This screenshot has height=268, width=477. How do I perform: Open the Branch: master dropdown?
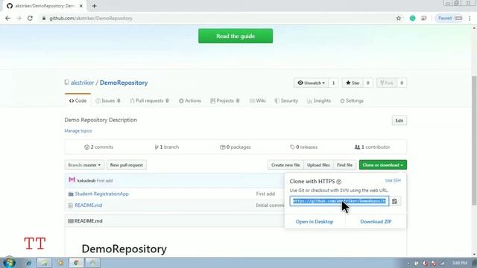[84, 165]
